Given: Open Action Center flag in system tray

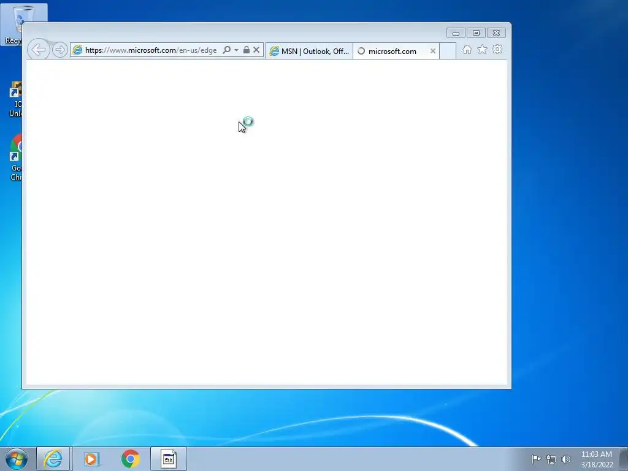Looking at the screenshot, I should [536, 459].
